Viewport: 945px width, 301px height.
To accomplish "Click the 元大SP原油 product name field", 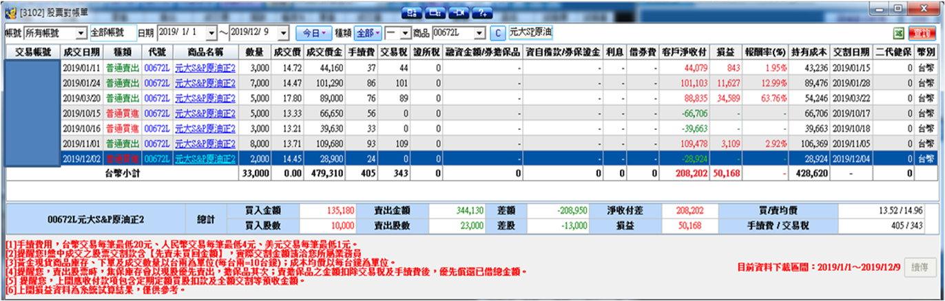I will pos(530,33).
